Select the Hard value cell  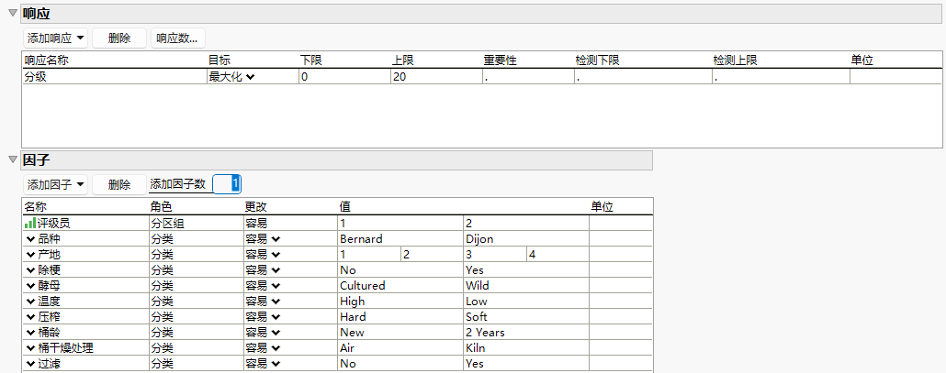(x=400, y=317)
